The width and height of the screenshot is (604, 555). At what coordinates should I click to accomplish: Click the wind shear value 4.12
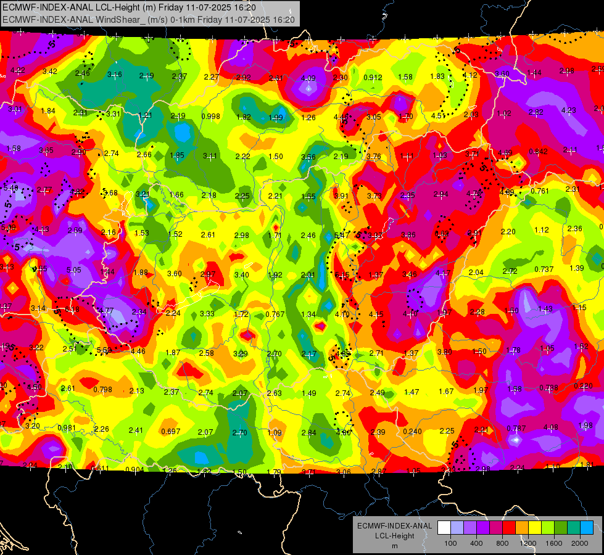pos(470,75)
